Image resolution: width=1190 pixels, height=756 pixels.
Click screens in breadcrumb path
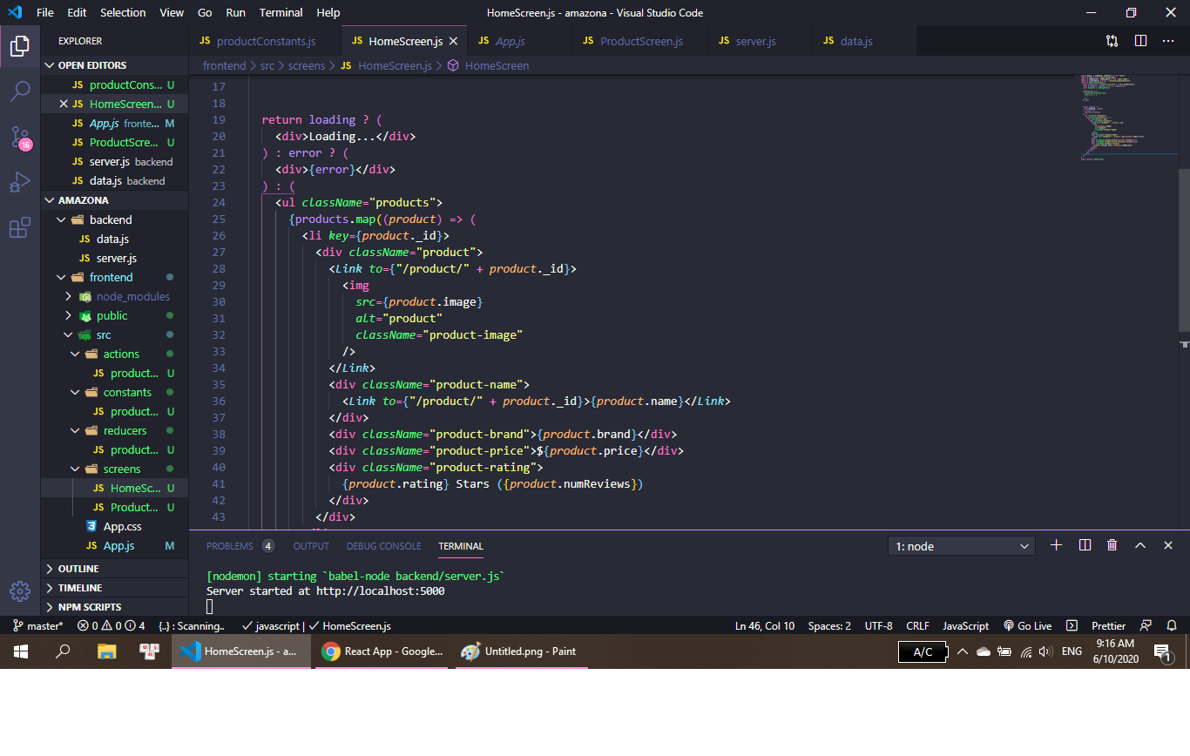click(305, 65)
